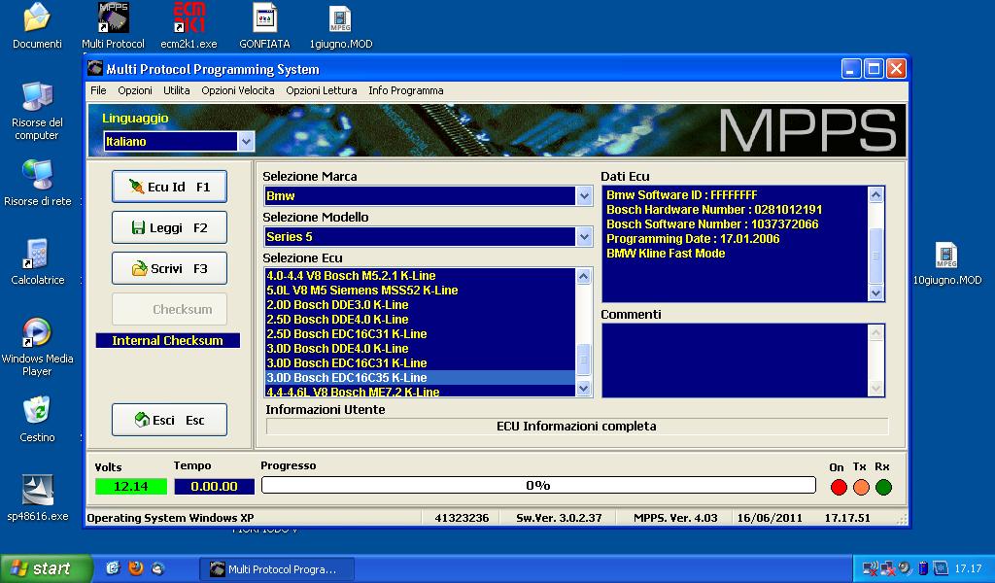Open the File menu
This screenshot has height=583, width=995.
tap(98, 90)
